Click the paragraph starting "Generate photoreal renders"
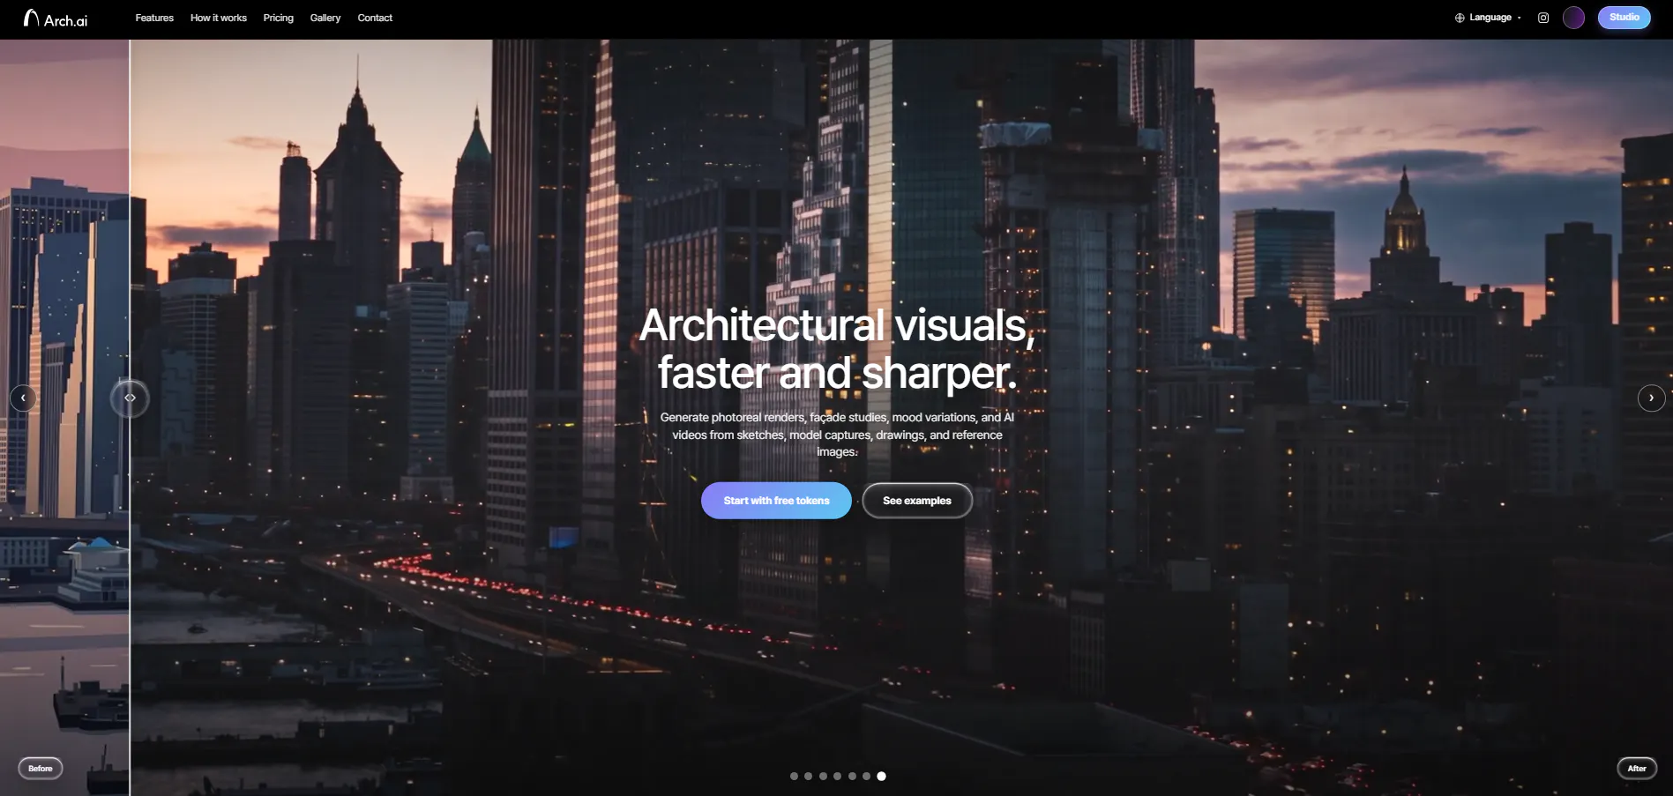The height and width of the screenshot is (796, 1673). (837, 435)
